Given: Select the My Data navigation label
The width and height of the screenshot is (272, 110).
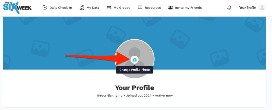Looking at the screenshot, I should (93, 8).
